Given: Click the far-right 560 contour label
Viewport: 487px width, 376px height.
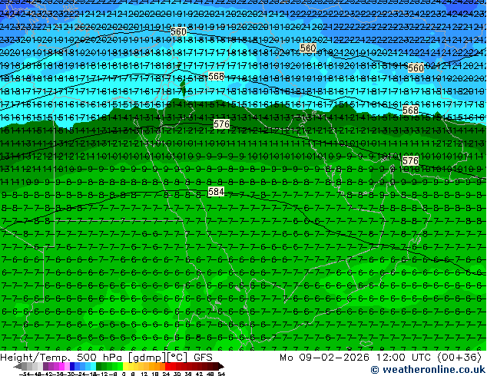Looking at the screenshot, I should [416, 68].
